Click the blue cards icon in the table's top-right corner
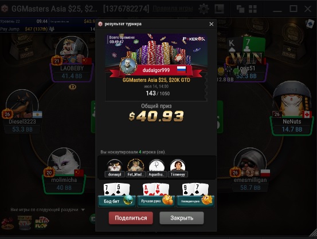The image size is (317, 239). (x=310, y=24)
